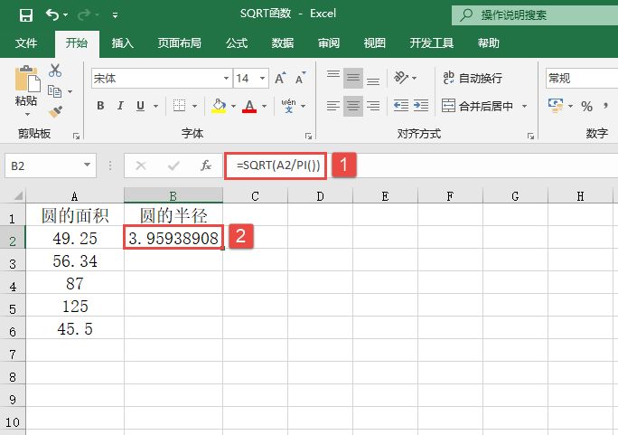Image resolution: width=618 pixels, height=435 pixels.
Task: Expand the Paste options arrow below 粘贴
Action: (27, 114)
